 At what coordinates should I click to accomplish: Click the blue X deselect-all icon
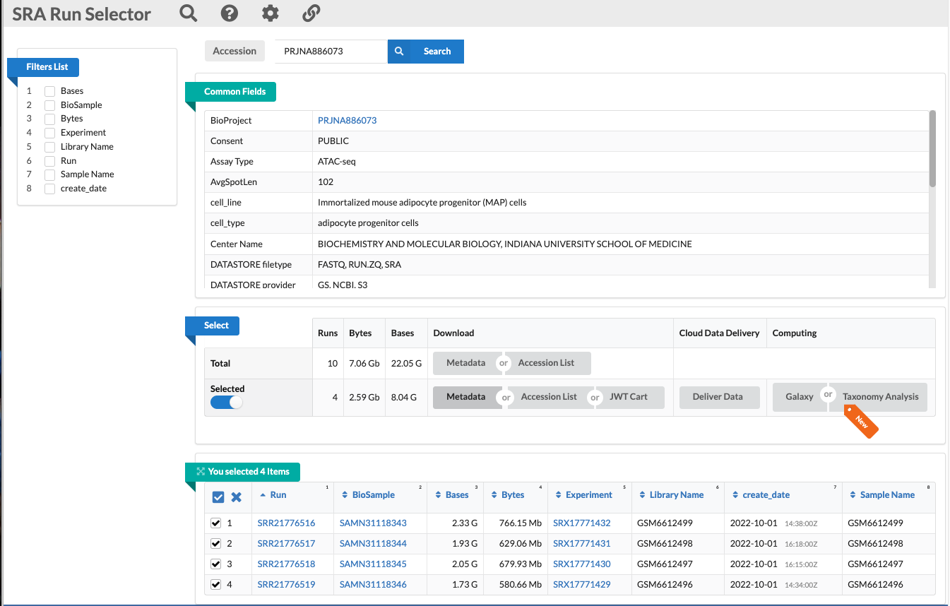coord(237,497)
